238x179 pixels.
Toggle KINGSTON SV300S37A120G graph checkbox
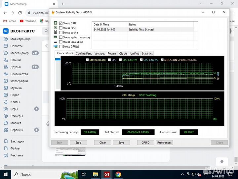pos(162,60)
